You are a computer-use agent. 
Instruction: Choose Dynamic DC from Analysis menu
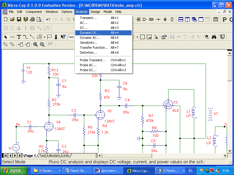90,33
